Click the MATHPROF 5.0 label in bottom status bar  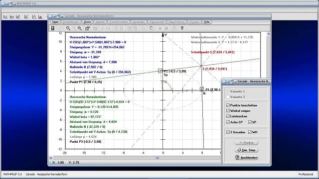(12, 174)
